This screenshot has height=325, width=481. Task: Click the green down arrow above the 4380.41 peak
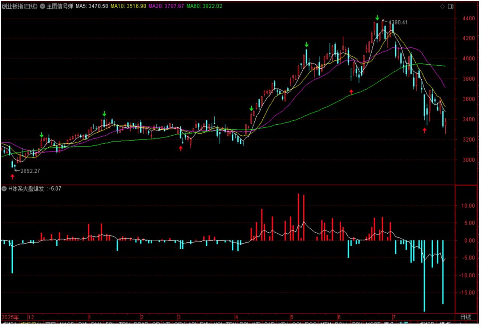coord(377,18)
